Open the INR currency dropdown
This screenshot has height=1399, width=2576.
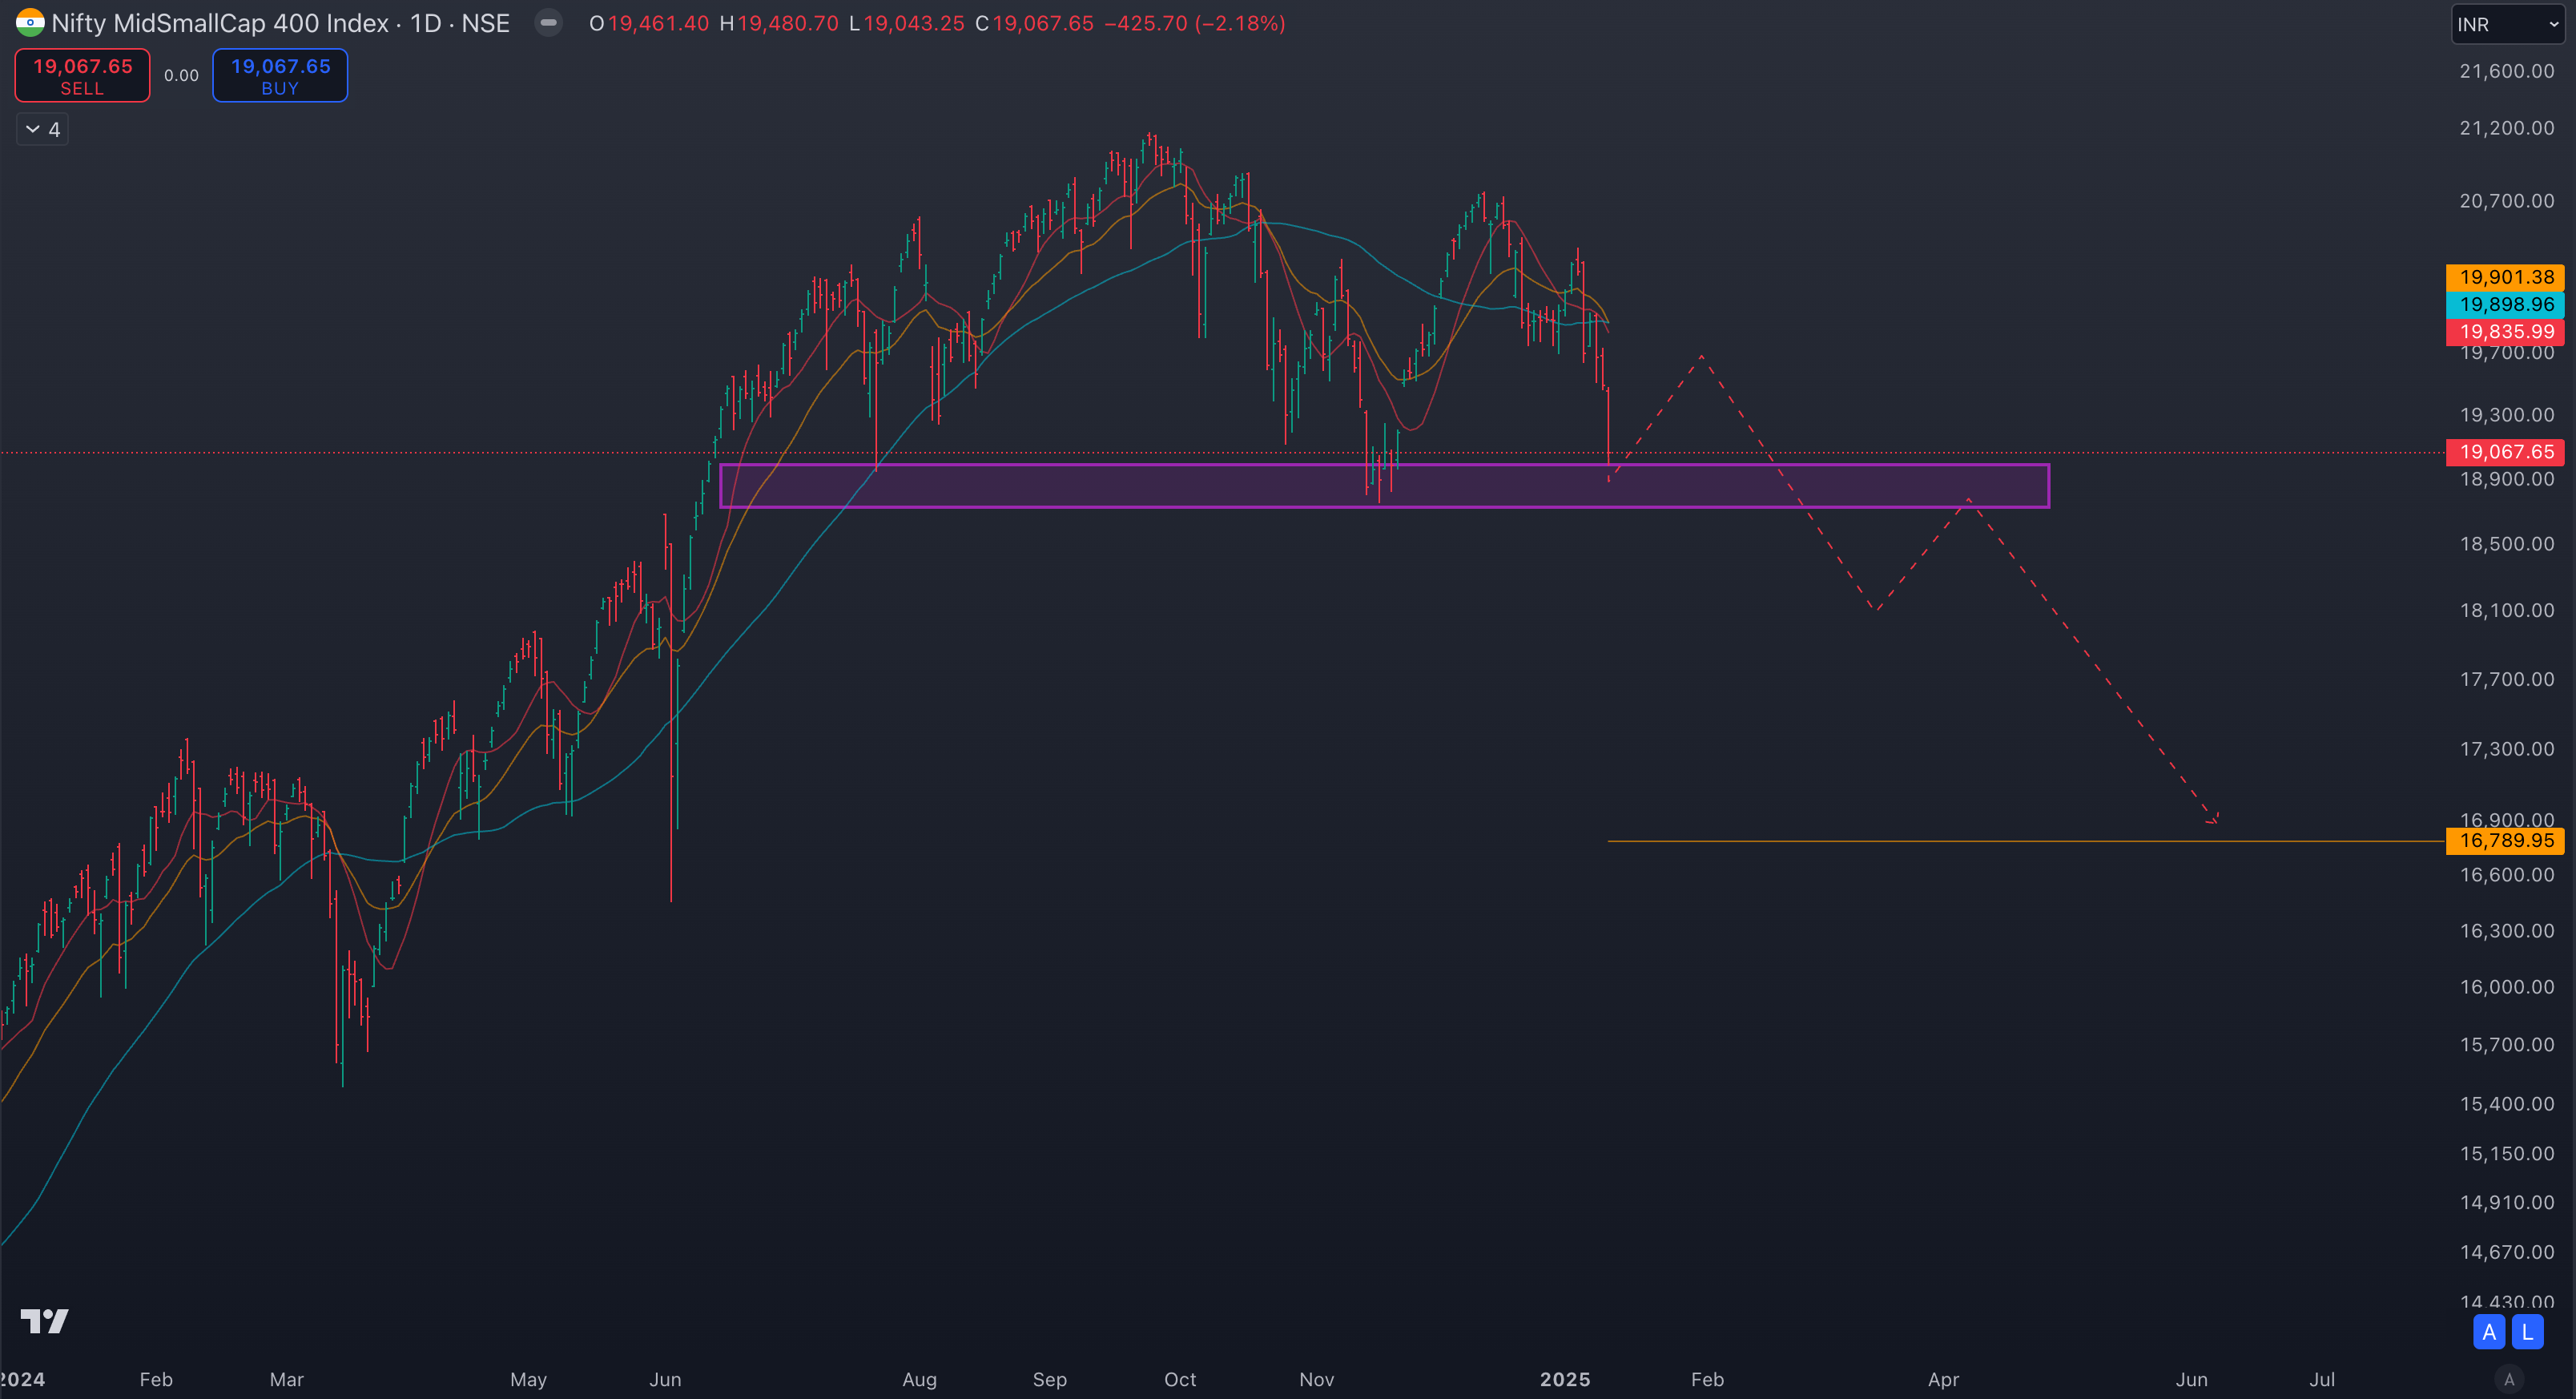tap(2508, 24)
